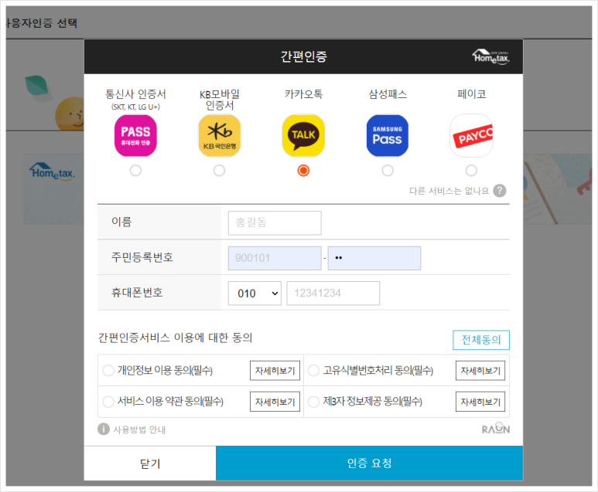Click 자세히보기 for 서비스 이용 약관 동의

[275, 402]
